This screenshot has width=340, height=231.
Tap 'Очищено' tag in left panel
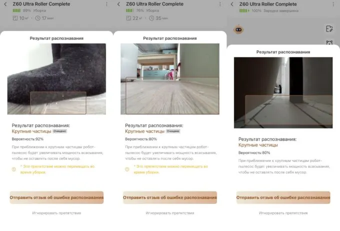(60, 131)
